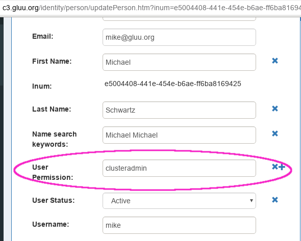This screenshot has width=301, height=241.
Task: Remove the Last Name attribute with its X icon
Action: pos(275,109)
